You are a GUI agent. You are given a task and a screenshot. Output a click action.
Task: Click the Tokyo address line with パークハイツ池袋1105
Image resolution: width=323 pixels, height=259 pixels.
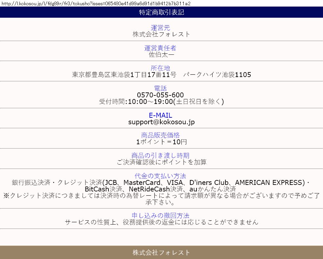(161, 75)
